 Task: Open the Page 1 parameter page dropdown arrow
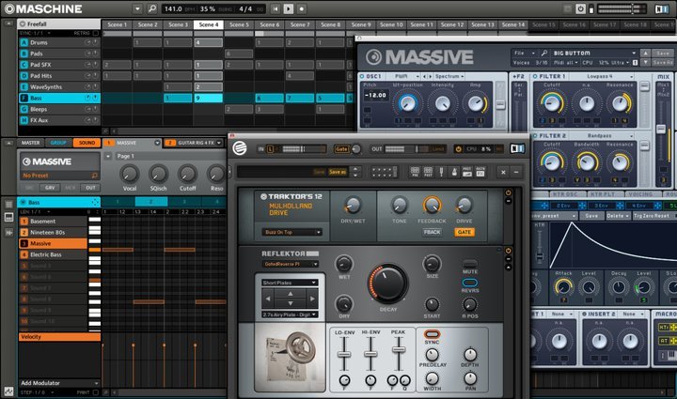point(108,156)
